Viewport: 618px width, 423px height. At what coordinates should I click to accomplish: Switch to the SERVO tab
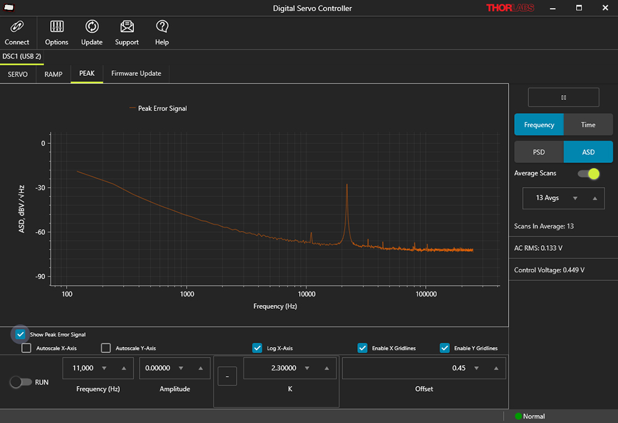click(17, 73)
